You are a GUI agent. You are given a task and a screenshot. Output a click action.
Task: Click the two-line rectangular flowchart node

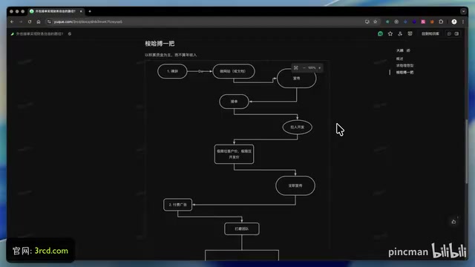234,154
